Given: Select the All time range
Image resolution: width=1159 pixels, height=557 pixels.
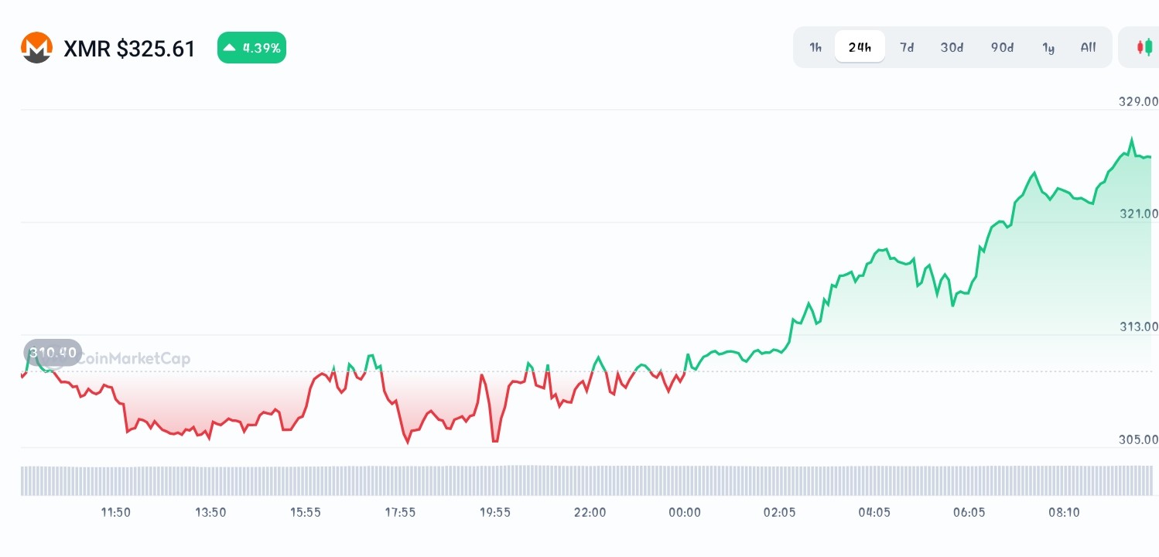Looking at the screenshot, I should tap(1088, 47).
